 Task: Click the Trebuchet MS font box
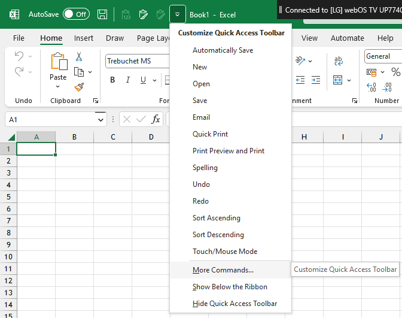(137, 61)
